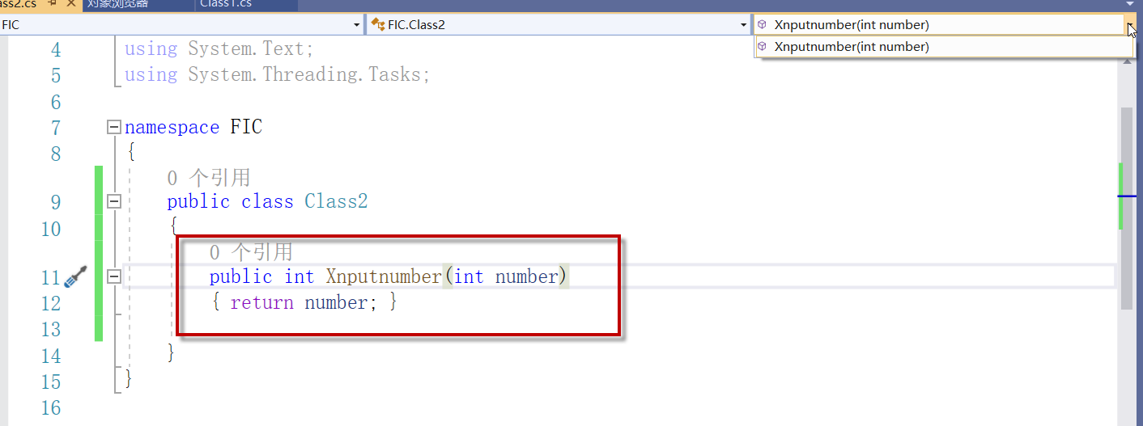This screenshot has height=426, width=1143.
Task: Switch to the Class1.cs tab
Action: click(x=226, y=4)
